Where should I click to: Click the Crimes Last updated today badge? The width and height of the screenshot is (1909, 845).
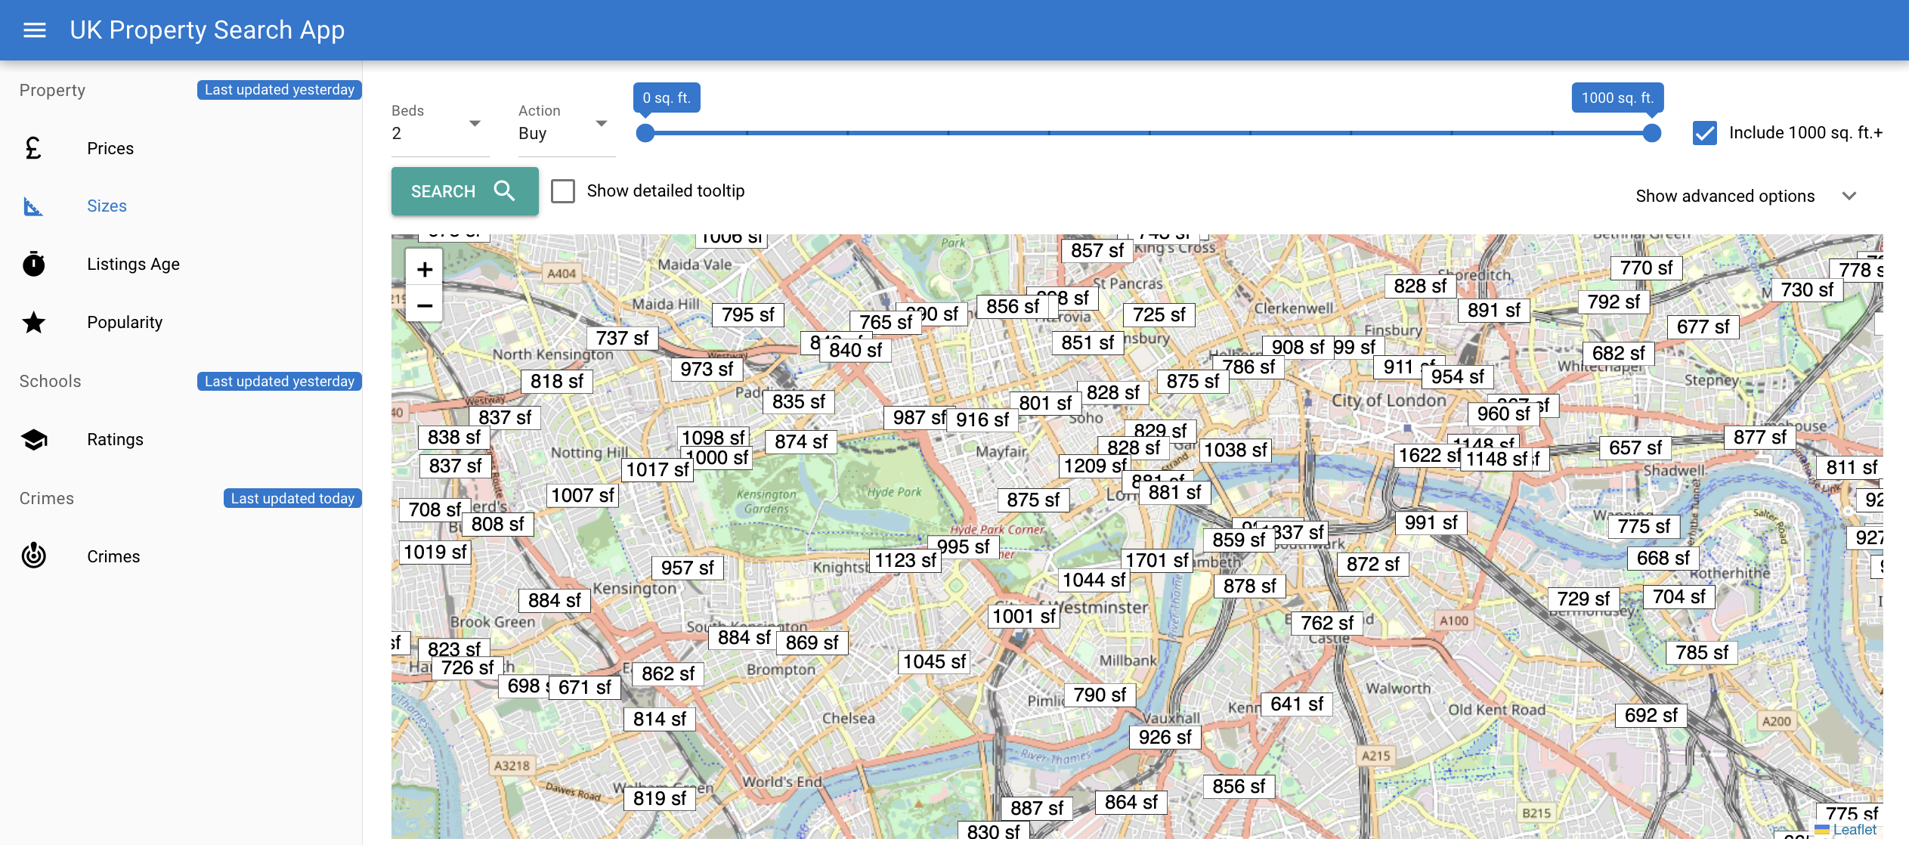(292, 499)
